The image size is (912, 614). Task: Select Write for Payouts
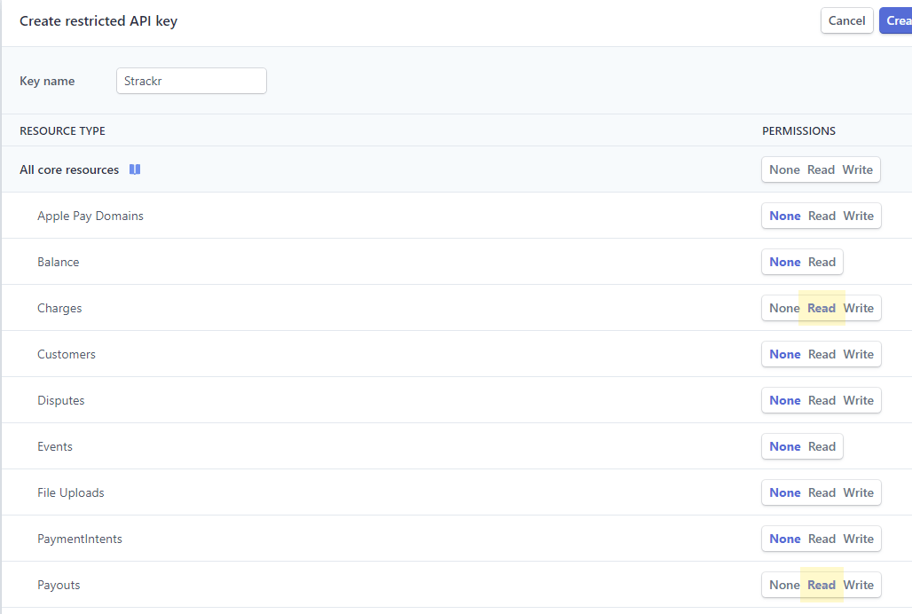point(859,585)
